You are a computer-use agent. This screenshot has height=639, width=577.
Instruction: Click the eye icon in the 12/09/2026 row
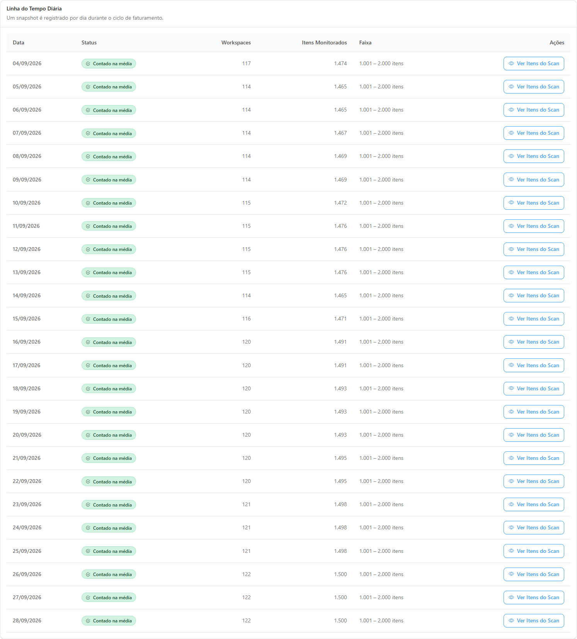(x=511, y=249)
